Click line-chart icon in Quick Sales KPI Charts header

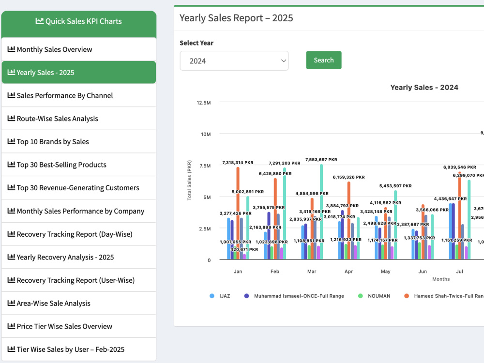(40, 21)
